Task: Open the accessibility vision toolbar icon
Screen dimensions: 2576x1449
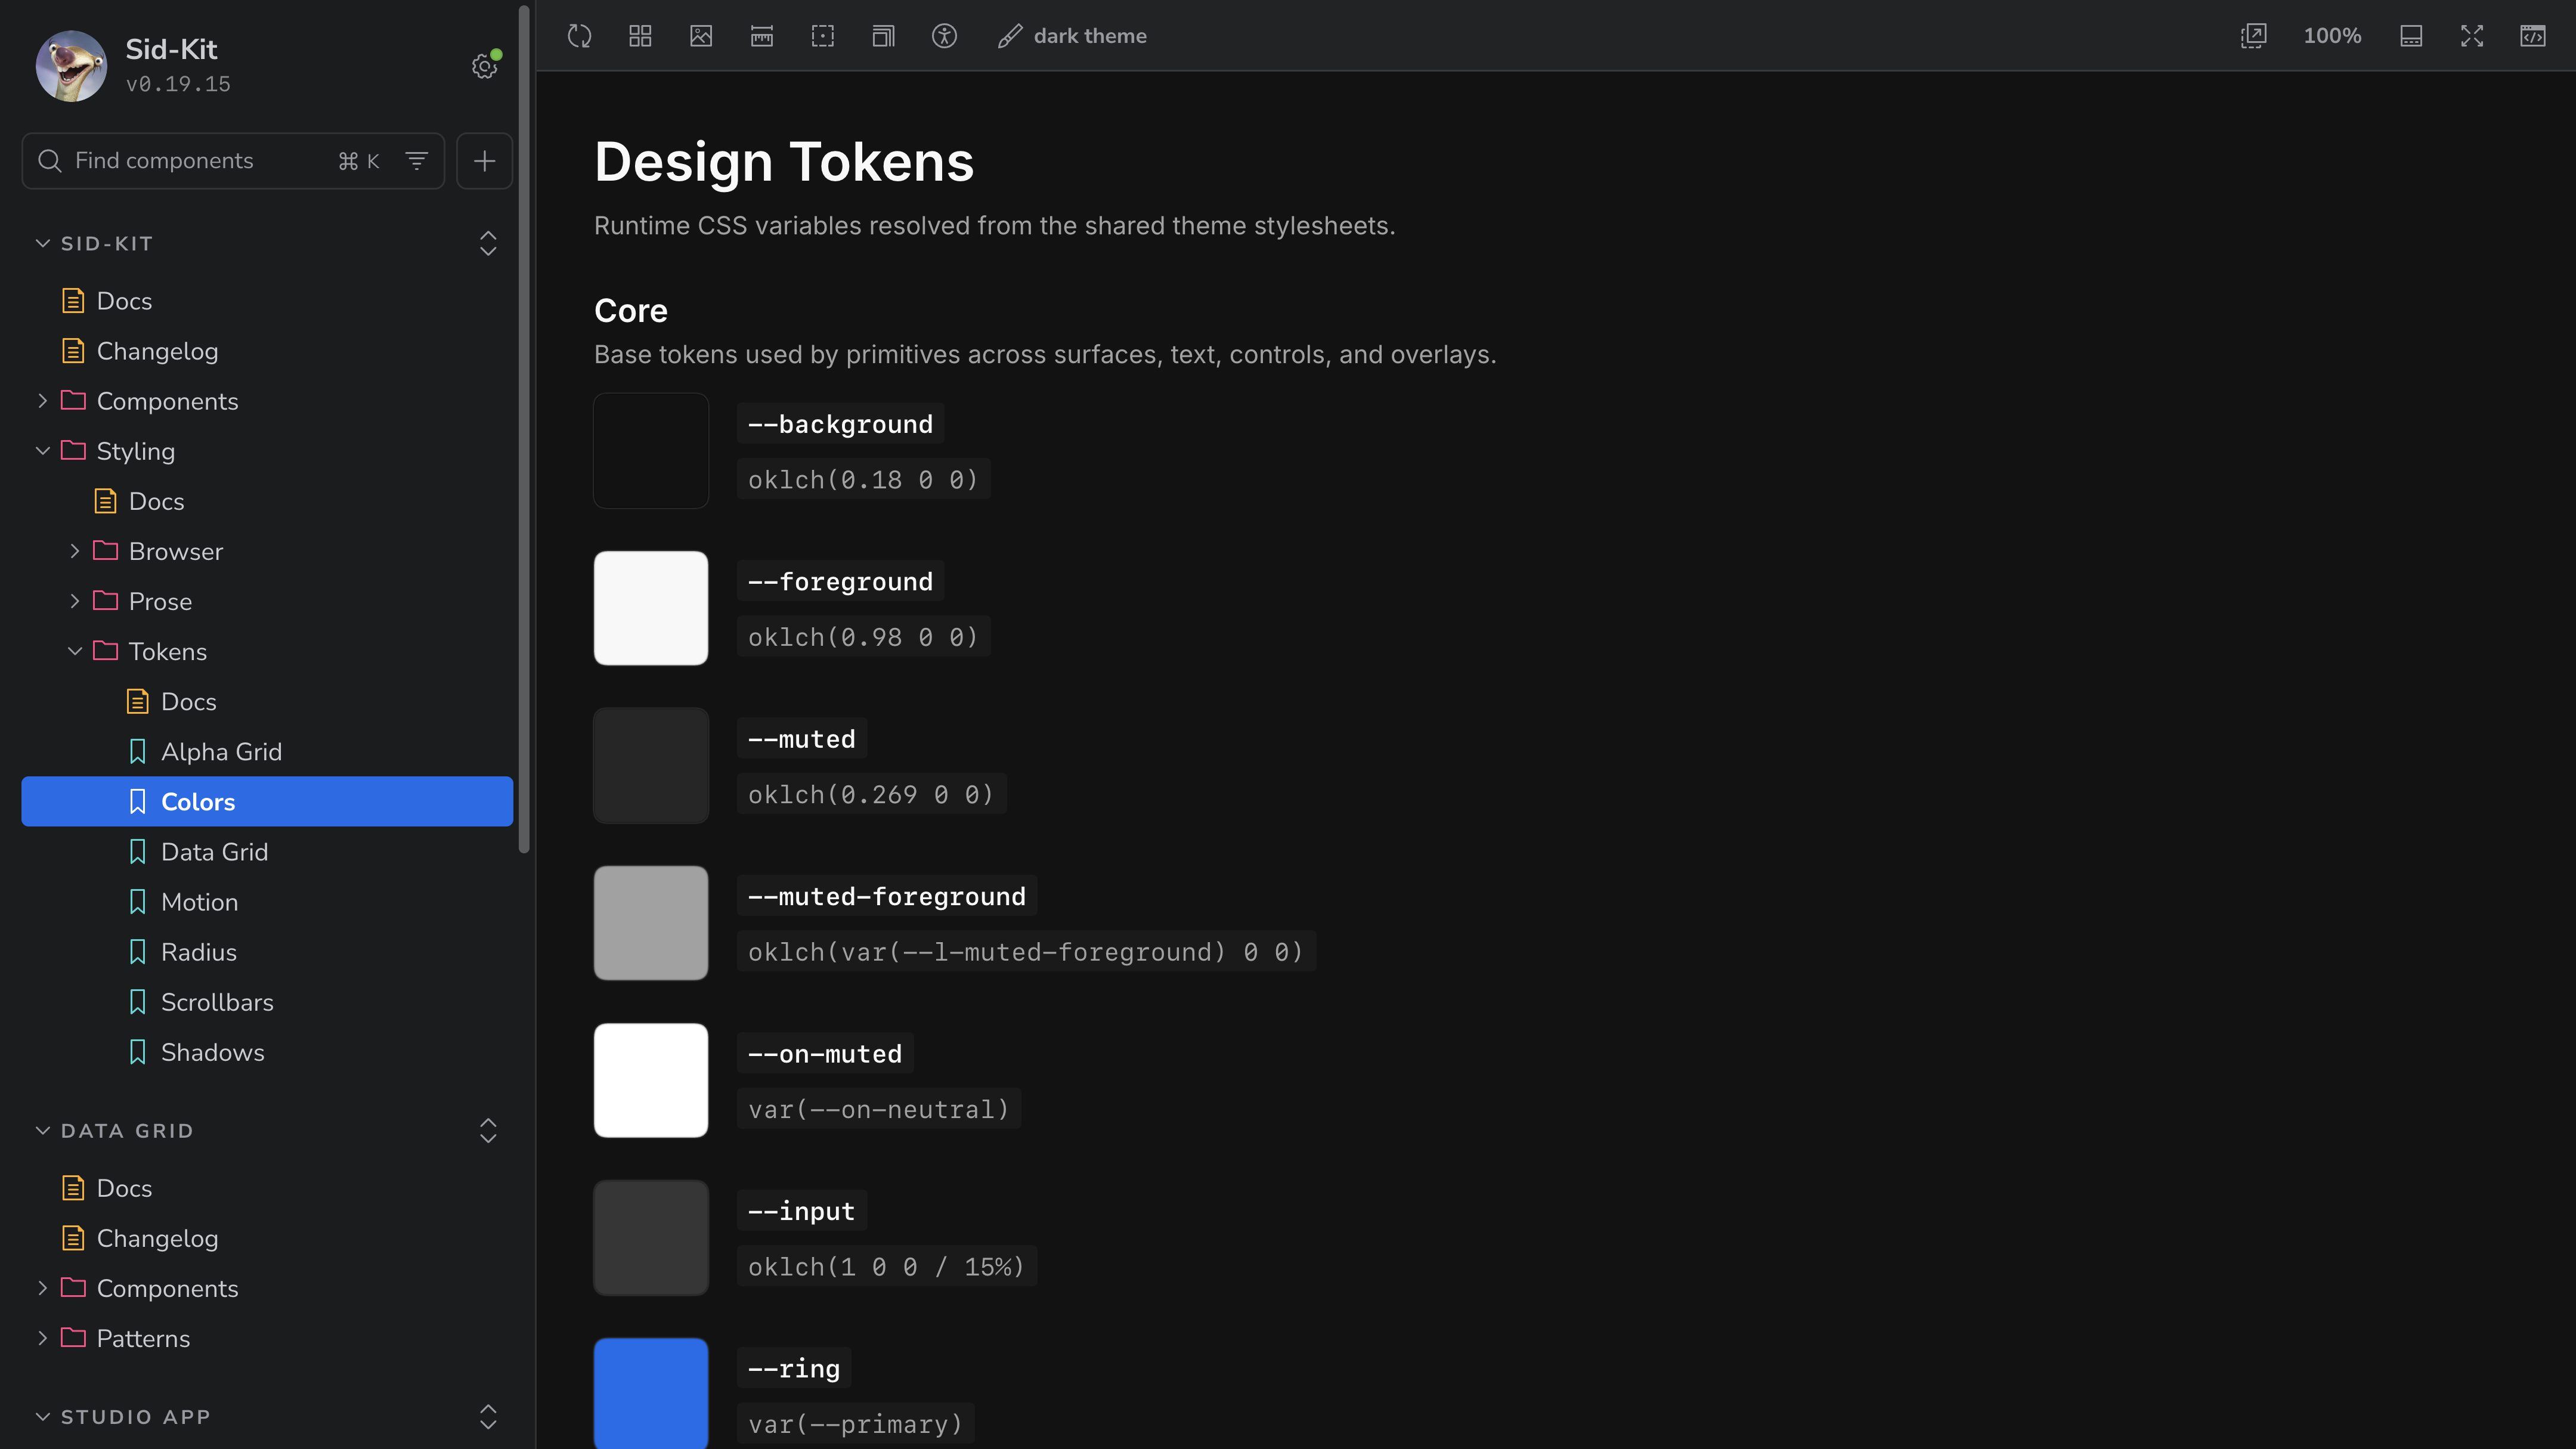Action: (944, 36)
